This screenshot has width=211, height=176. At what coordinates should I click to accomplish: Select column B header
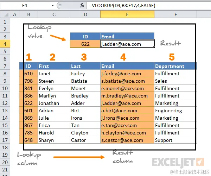[28, 14]
